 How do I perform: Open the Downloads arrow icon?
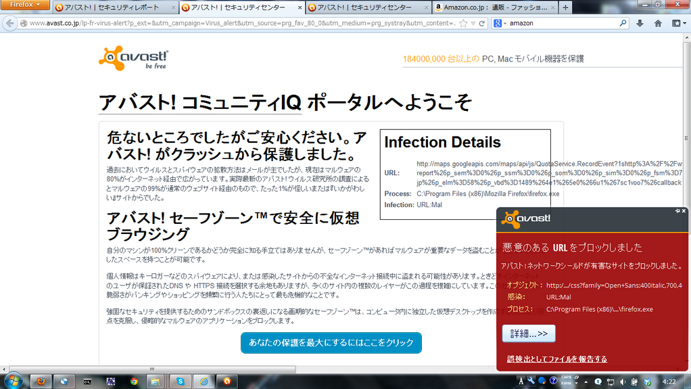pos(640,24)
